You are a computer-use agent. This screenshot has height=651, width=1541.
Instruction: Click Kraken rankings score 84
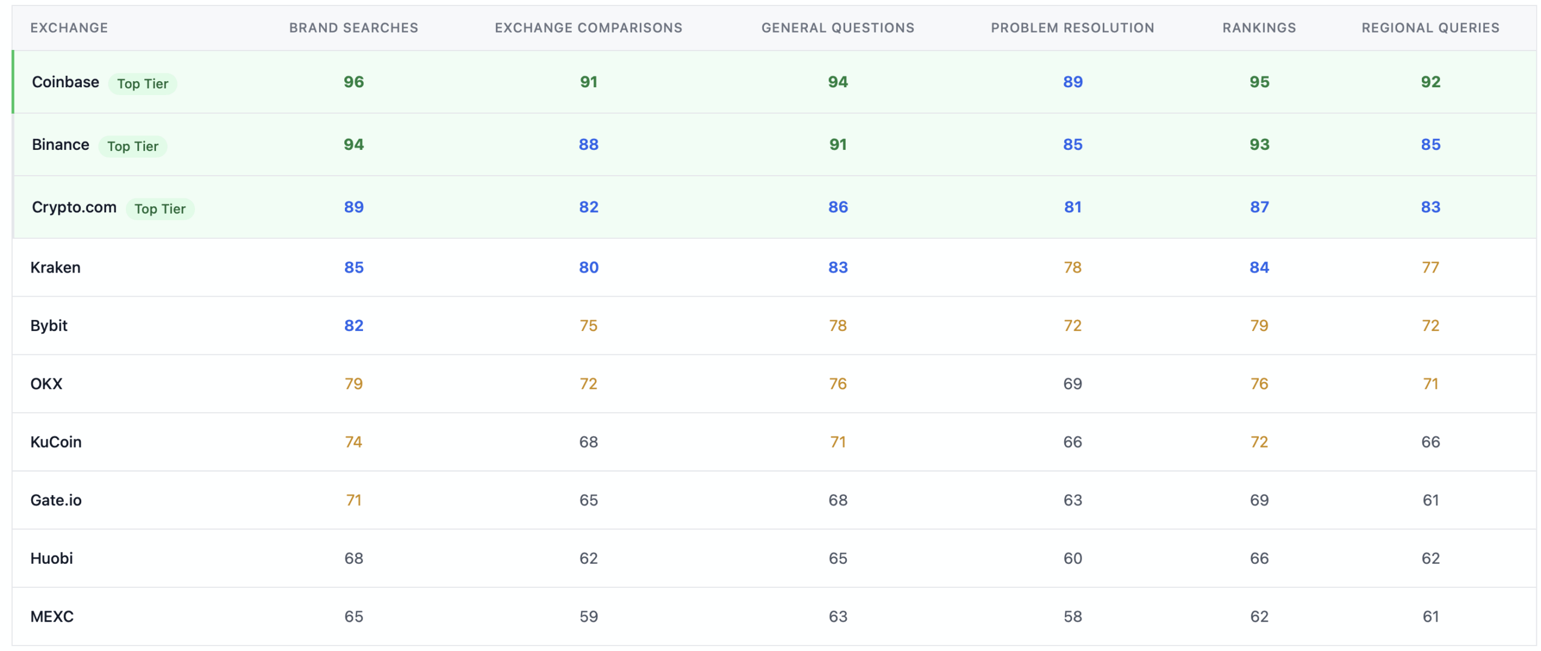click(x=1259, y=267)
